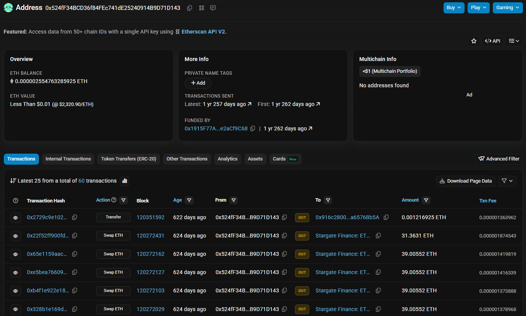The image size is (526, 316).
Task: Copy the Stargate Finance address in the second row
Action: click(378, 236)
